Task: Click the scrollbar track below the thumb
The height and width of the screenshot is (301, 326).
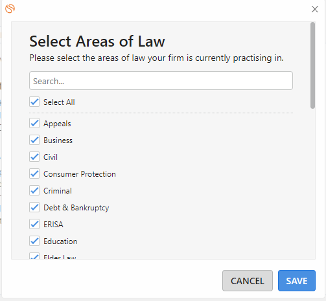Action: (312, 183)
